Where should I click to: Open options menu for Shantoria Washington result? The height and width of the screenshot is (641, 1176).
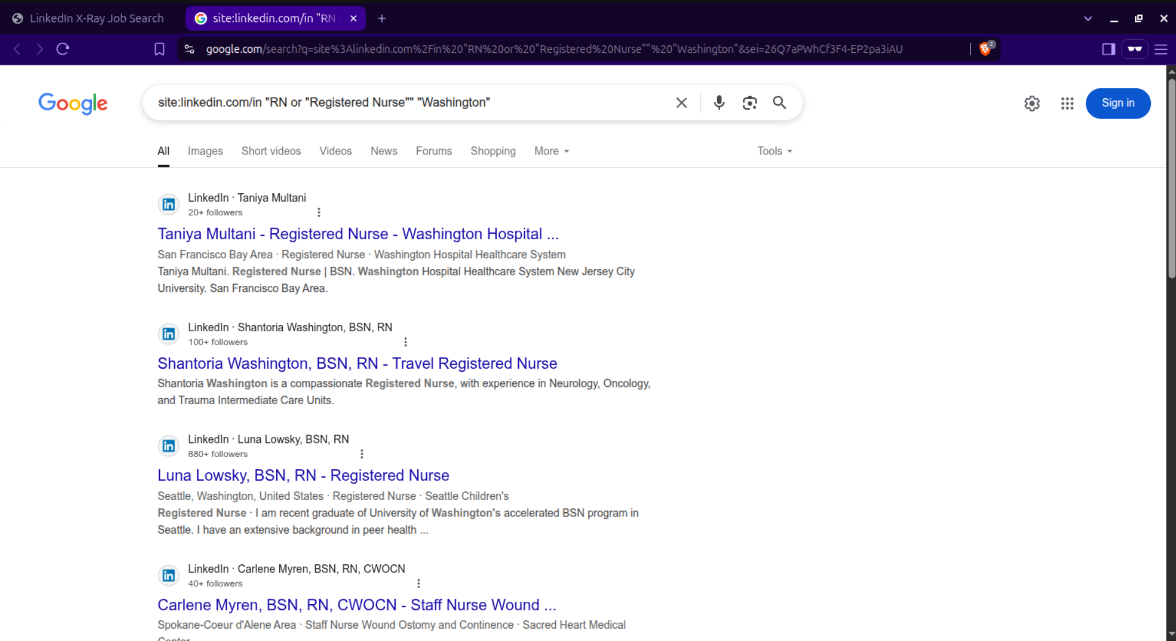(405, 342)
